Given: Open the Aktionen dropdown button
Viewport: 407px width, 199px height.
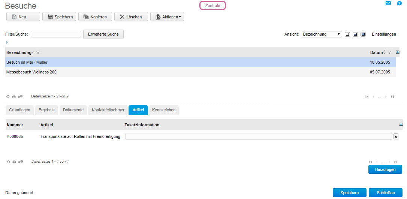Looking at the screenshot, I should 167,17.
